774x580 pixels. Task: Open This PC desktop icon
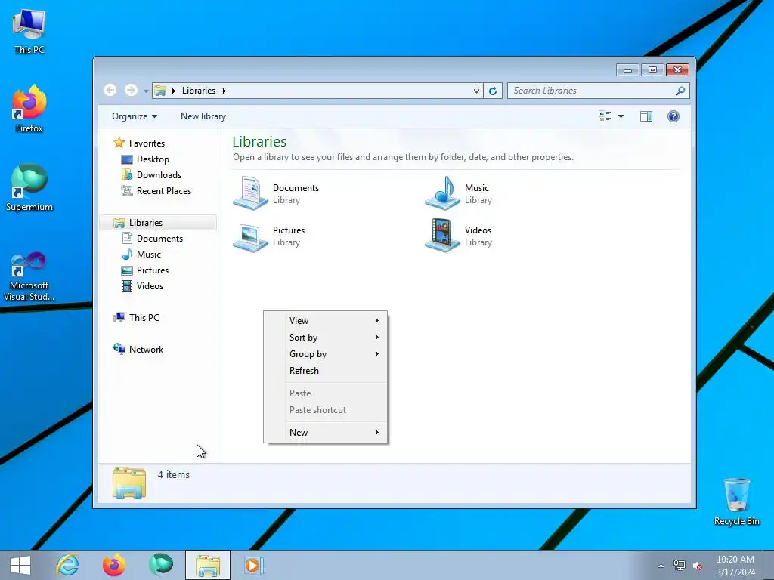pos(29,30)
